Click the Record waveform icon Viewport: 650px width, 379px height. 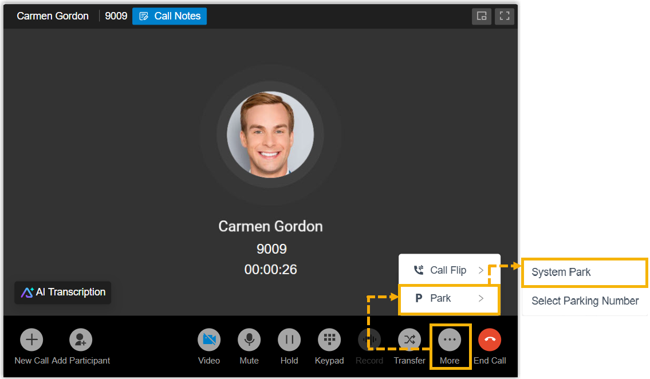coord(369,340)
